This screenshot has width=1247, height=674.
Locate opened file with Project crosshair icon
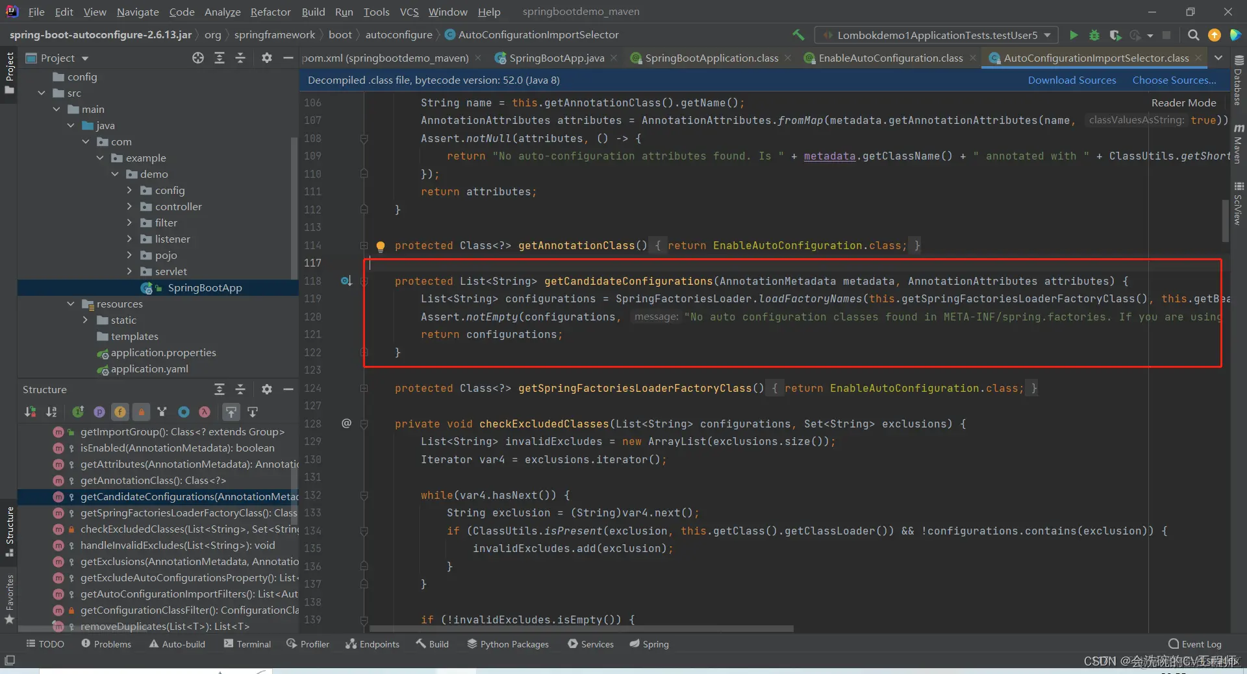198,58
